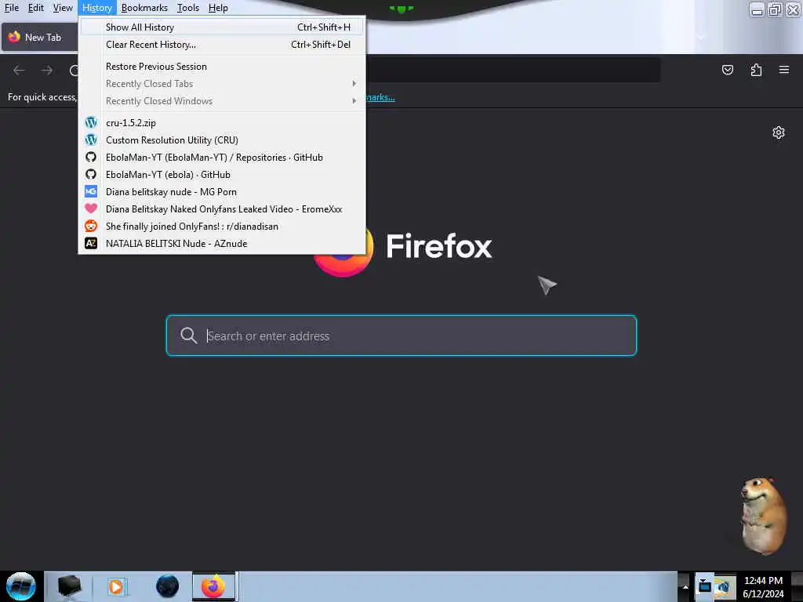Image resolution: width=803 pixels, height=602 pixels.
Task: Click the green indicator at top center
Action: click(x=401, y=9)
